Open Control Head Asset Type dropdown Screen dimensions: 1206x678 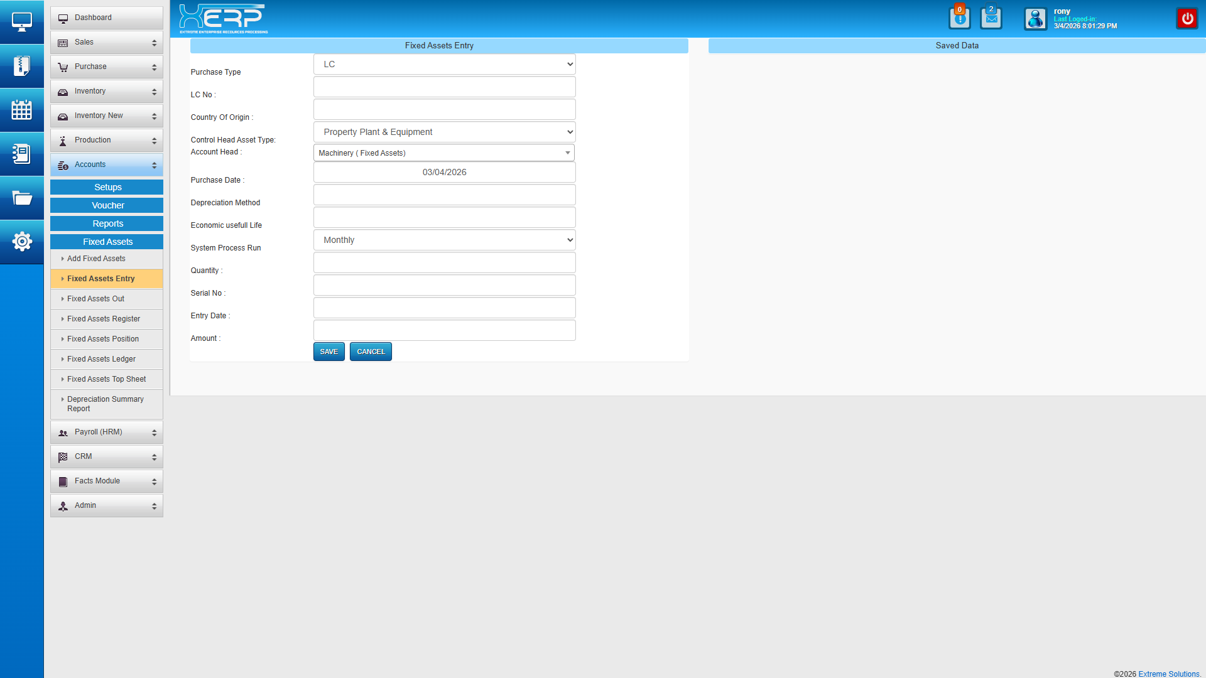tap(444, 132)
